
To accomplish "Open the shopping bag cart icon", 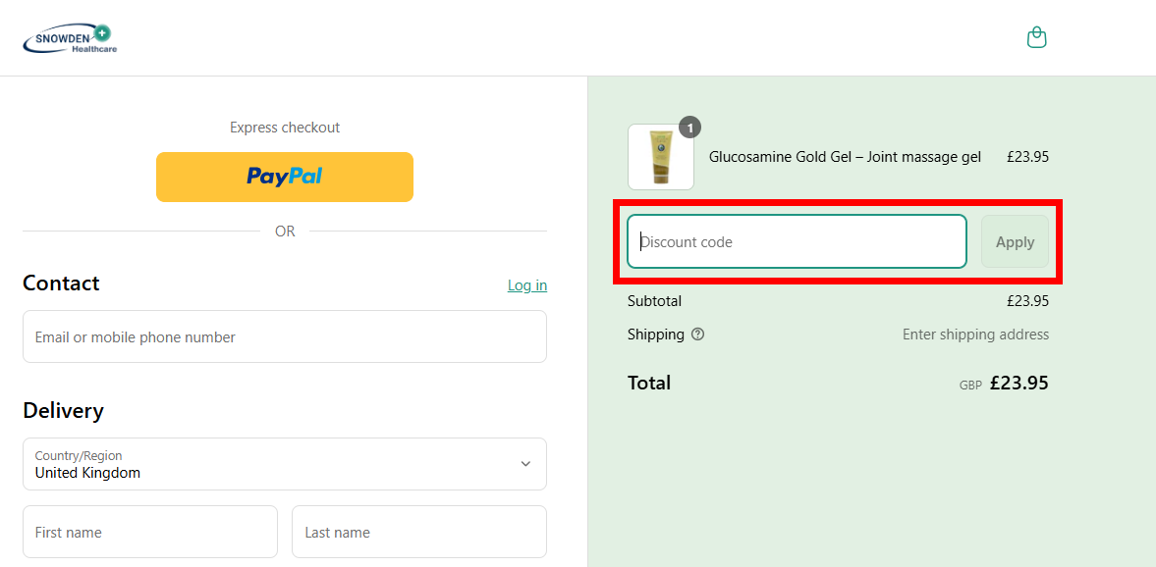I will tap(1036, 37).
